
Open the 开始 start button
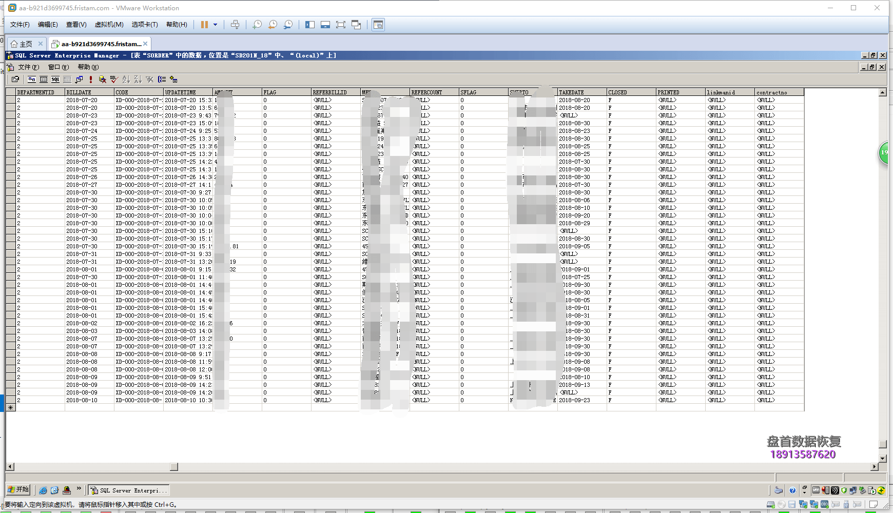click(18, 490)
